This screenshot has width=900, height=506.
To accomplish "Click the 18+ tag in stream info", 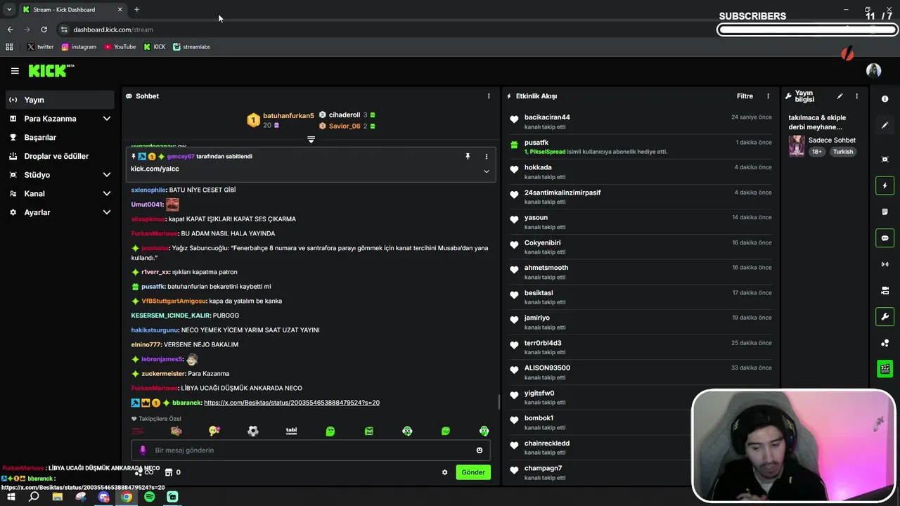I will (x=817, y=152).
